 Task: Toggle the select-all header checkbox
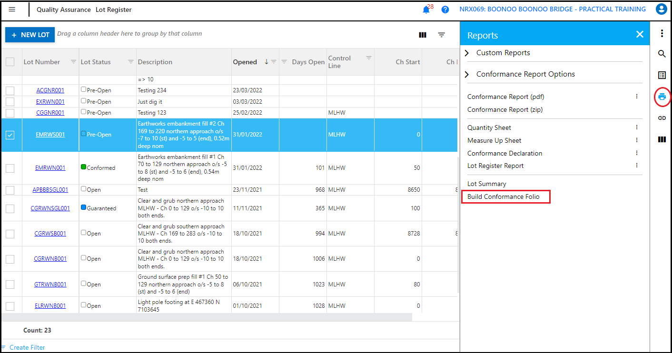point(10,62)
